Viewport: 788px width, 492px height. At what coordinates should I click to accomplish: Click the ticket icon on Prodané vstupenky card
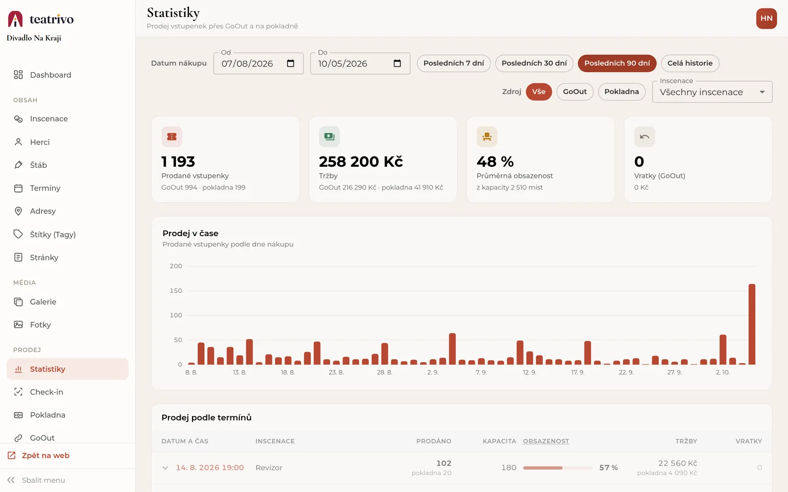pyautogui.click(x=172, y=137)
